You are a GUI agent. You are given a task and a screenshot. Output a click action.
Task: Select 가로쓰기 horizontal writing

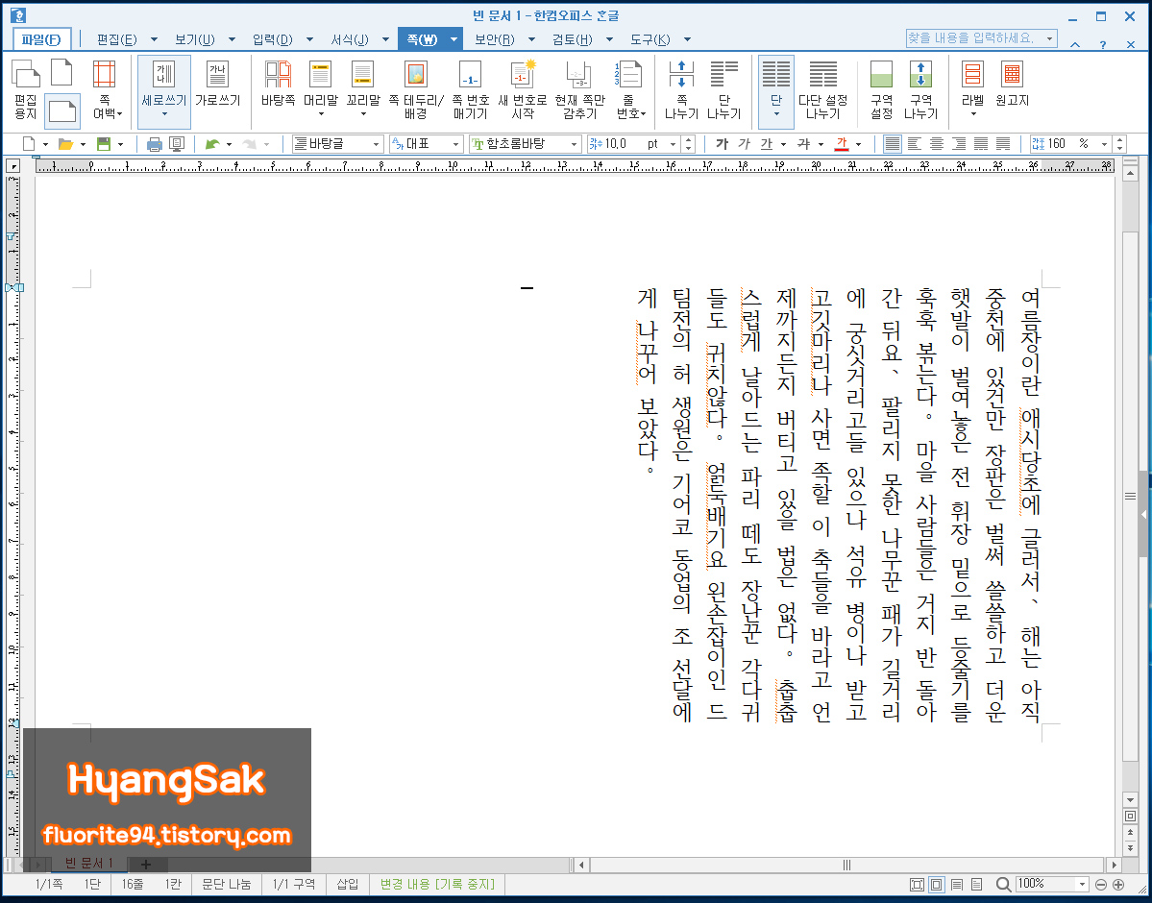pos(217,84)
